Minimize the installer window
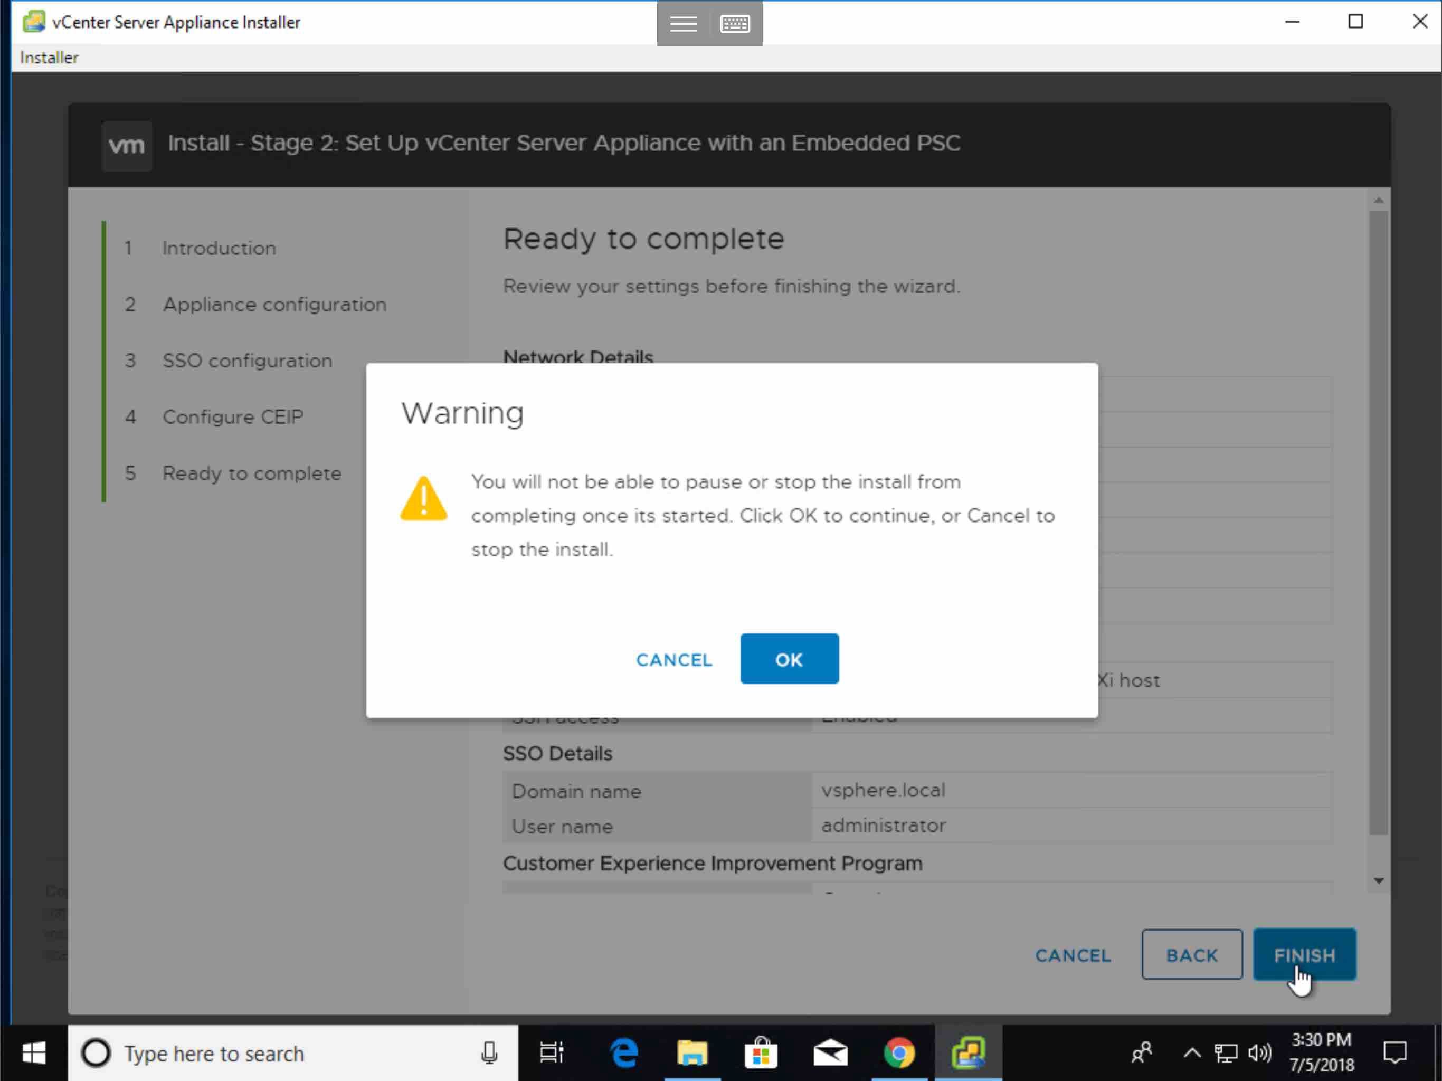 pos(1293,22)
